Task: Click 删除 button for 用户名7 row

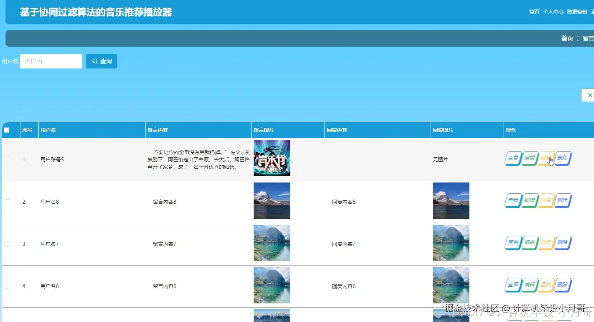Action: (562, 243)
